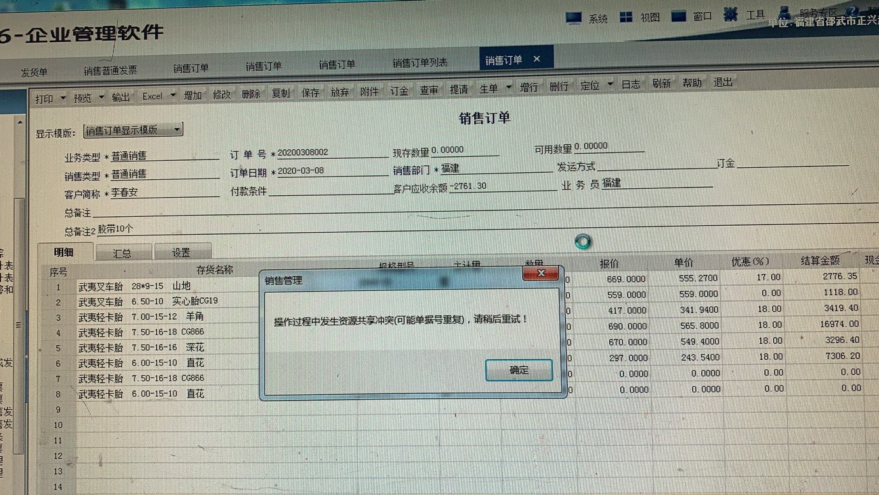This screenshot has height=495, width=879.
Task: Close the active 销售订单 tab with x
Action: point(537,59)
